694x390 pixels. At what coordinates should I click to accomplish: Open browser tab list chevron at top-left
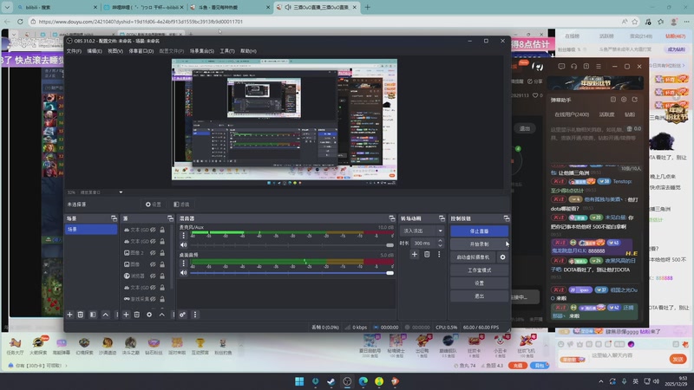tap(7, 7)
